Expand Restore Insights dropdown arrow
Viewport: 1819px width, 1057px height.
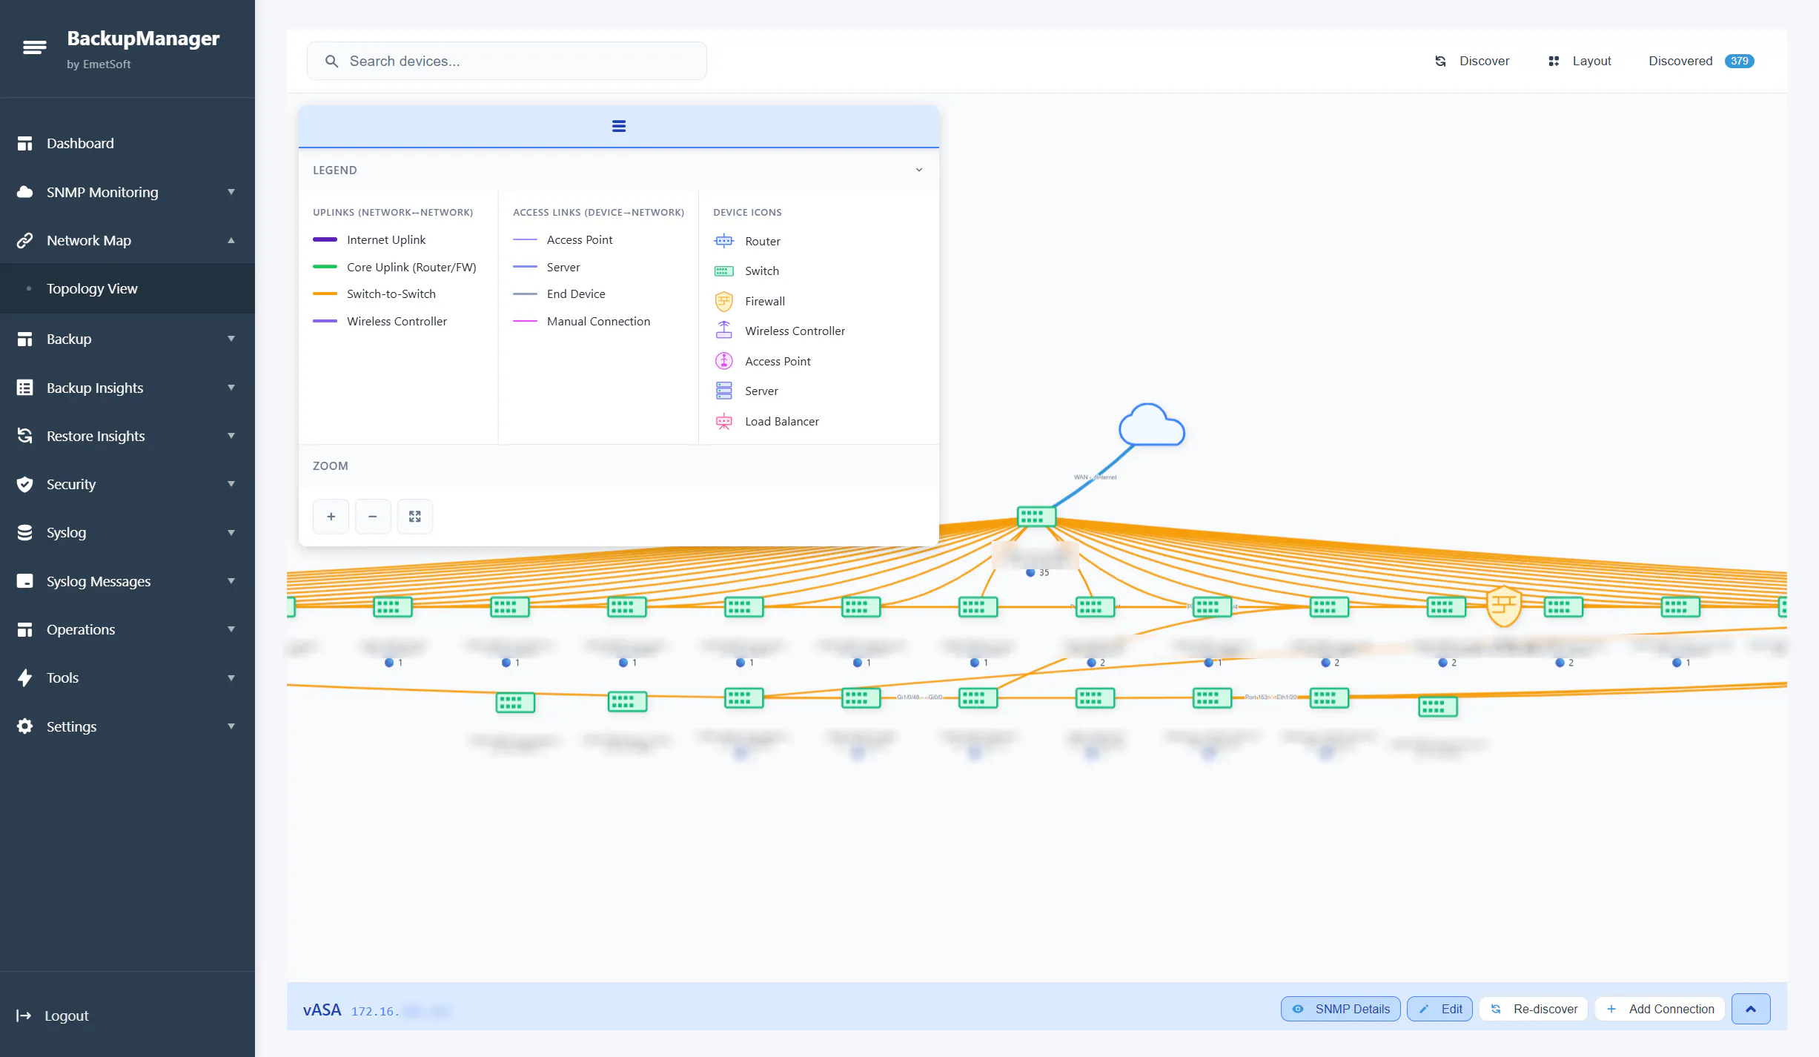[231, 436]
